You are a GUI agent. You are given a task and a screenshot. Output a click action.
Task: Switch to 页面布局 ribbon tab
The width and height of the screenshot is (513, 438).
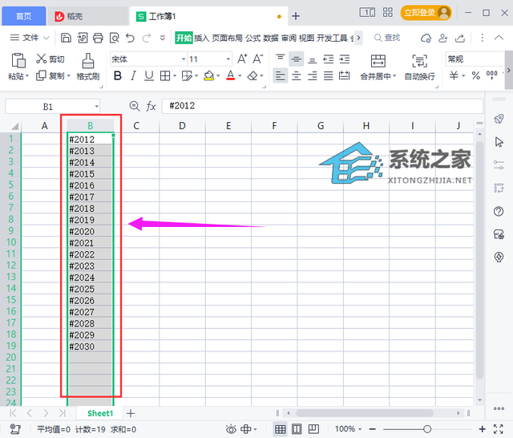coord(227,38)
